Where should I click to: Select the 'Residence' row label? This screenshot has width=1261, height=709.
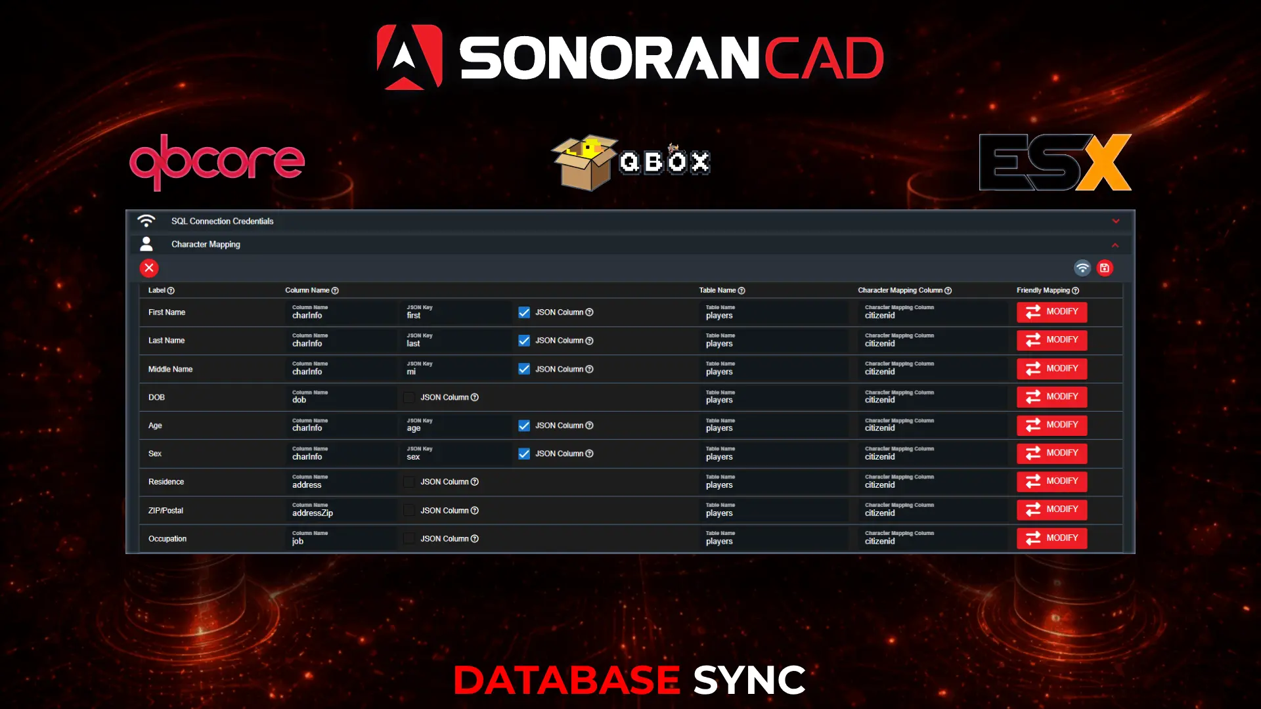coord(166,482)
